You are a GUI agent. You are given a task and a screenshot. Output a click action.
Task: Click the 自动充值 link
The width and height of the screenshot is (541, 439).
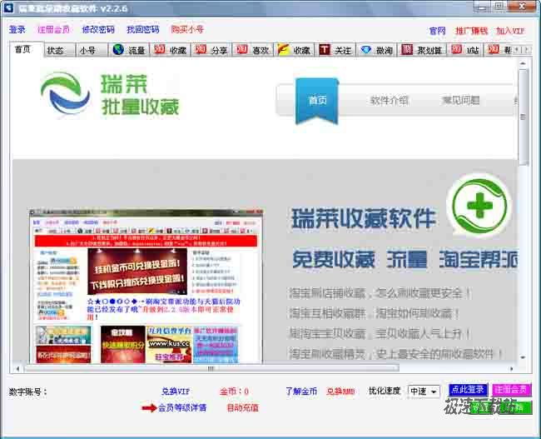tap(242, 408)
